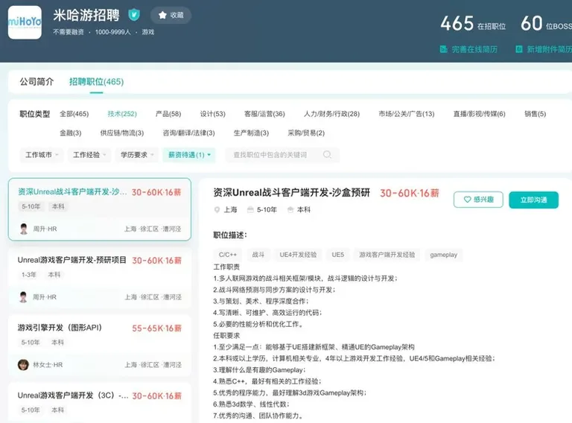Click the verified shield badge icon
The width and height of the screenshot is (572, 423).
coord(134,15)
